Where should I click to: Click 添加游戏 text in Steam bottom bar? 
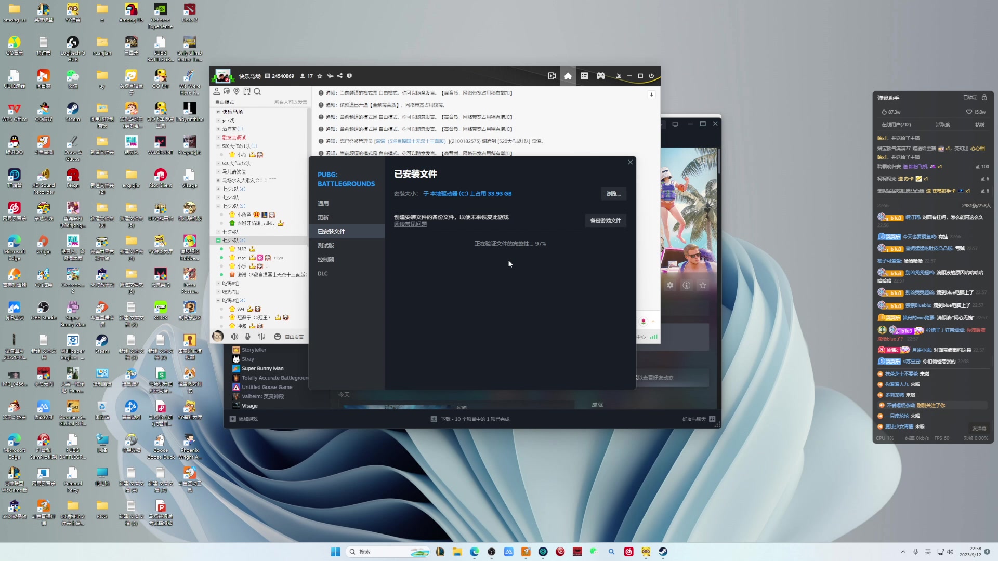(x=248, y=419)
